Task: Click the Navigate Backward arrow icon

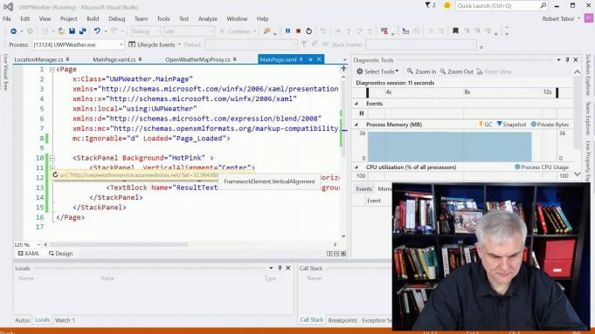Action: [13, 31]
